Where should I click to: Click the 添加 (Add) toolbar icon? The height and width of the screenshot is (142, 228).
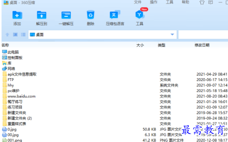click(17, 15)
